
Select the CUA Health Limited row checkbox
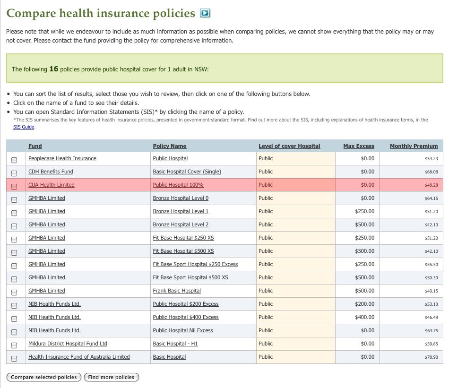click(x=14, y=186)
